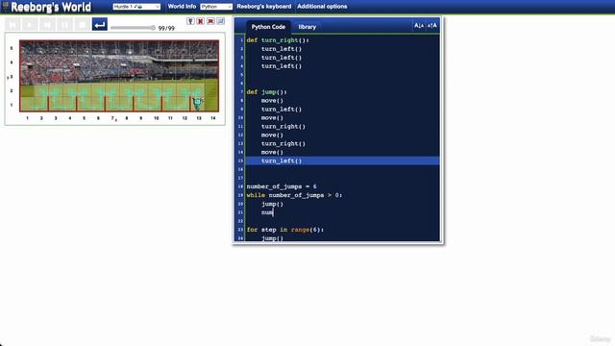The image size is (615, 346).
Task: Click 'def jump():' on line 7
Action: (x=267, y=92)
